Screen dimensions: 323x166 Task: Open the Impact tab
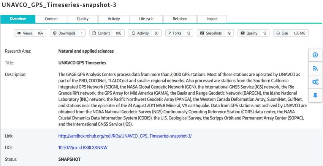tap(212, 19)
